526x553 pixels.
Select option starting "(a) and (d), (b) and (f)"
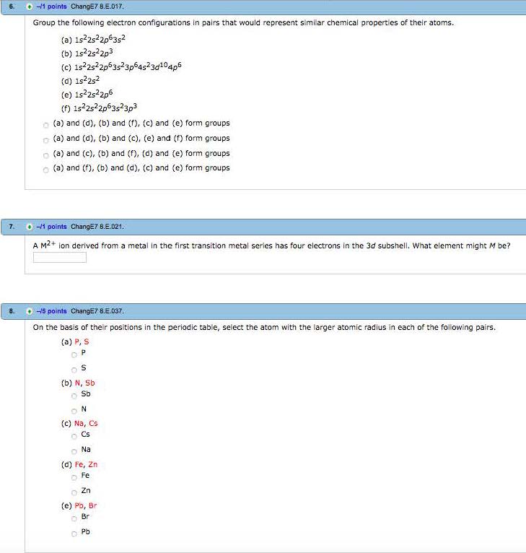pos(45,124)
